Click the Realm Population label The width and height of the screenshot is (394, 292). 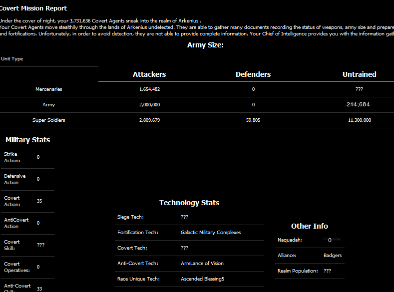[x=298, y=271]
